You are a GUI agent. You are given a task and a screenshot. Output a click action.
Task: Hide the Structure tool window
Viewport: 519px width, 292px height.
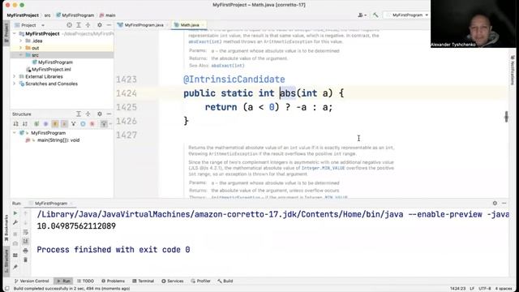point(109,114)
